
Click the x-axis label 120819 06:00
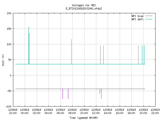point(60,111)
